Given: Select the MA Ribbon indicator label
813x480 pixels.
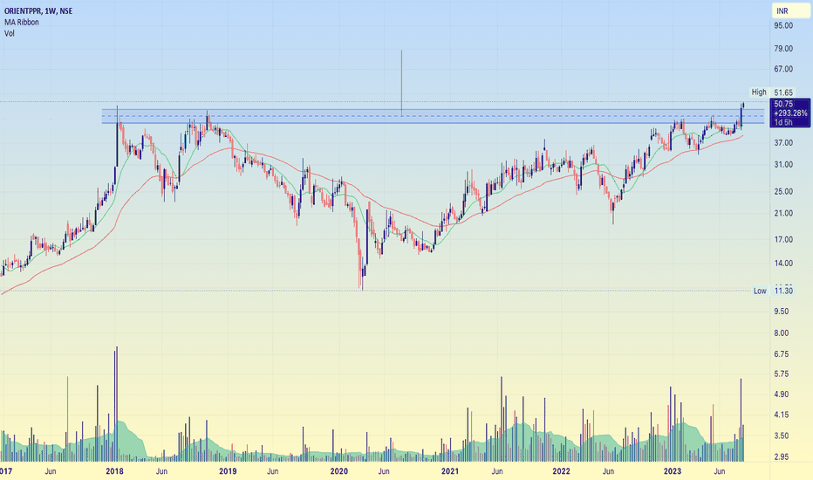Looking at the screenshot, I should [x=21, y=23].
